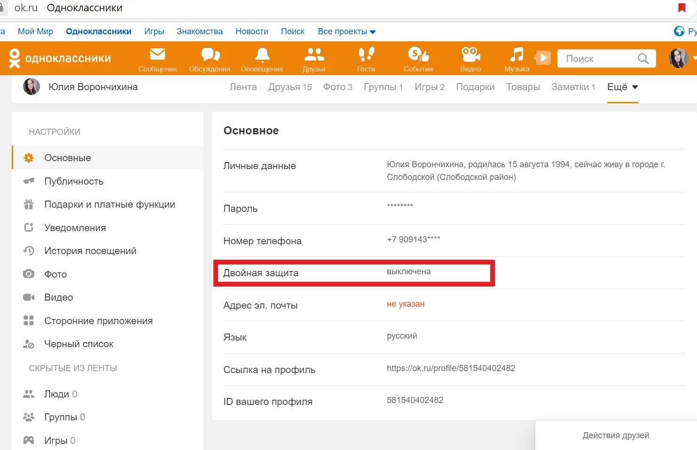
Task: Click the Сторонние приложения grid icon
Action: pos(29,320)
